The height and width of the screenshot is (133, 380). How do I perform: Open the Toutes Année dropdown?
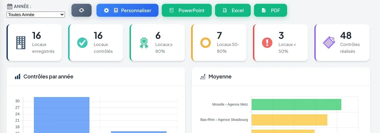36,15
